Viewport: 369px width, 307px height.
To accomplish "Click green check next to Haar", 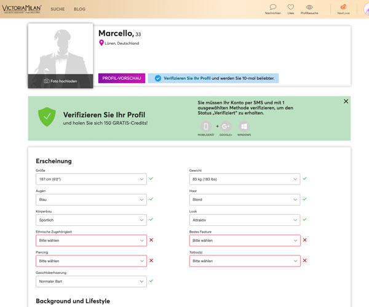I will click(x=304, y=199).
